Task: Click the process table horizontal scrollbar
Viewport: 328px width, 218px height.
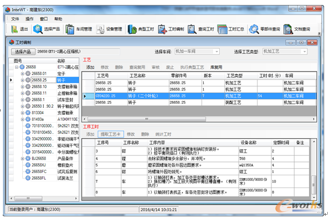Action: pyautogui.click(x=199, y=119)
